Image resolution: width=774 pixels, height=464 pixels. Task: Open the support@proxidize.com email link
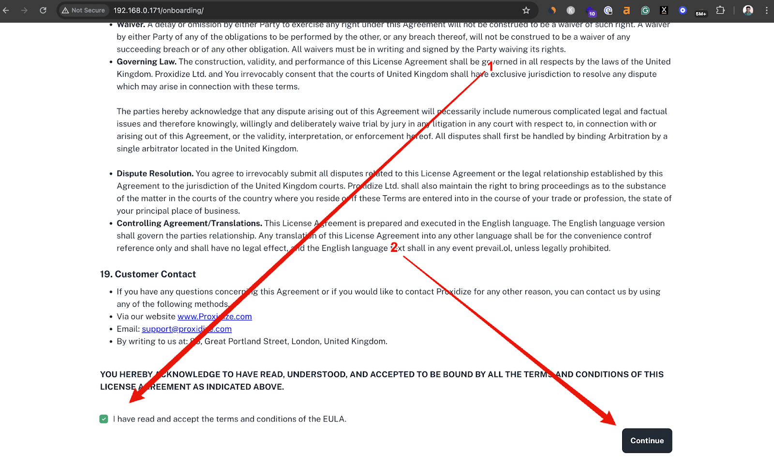point(187,329)
